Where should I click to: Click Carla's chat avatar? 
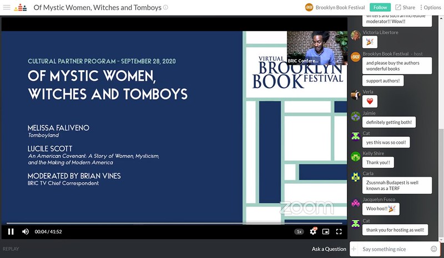355,177
